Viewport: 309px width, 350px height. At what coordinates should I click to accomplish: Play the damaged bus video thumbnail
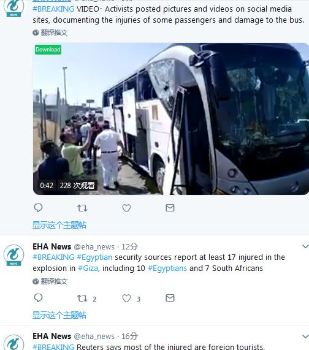pyautogui.click(x=171, y=119)
